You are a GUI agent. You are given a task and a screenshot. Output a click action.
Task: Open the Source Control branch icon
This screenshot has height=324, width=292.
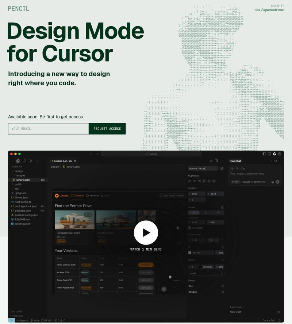point(31,161)
